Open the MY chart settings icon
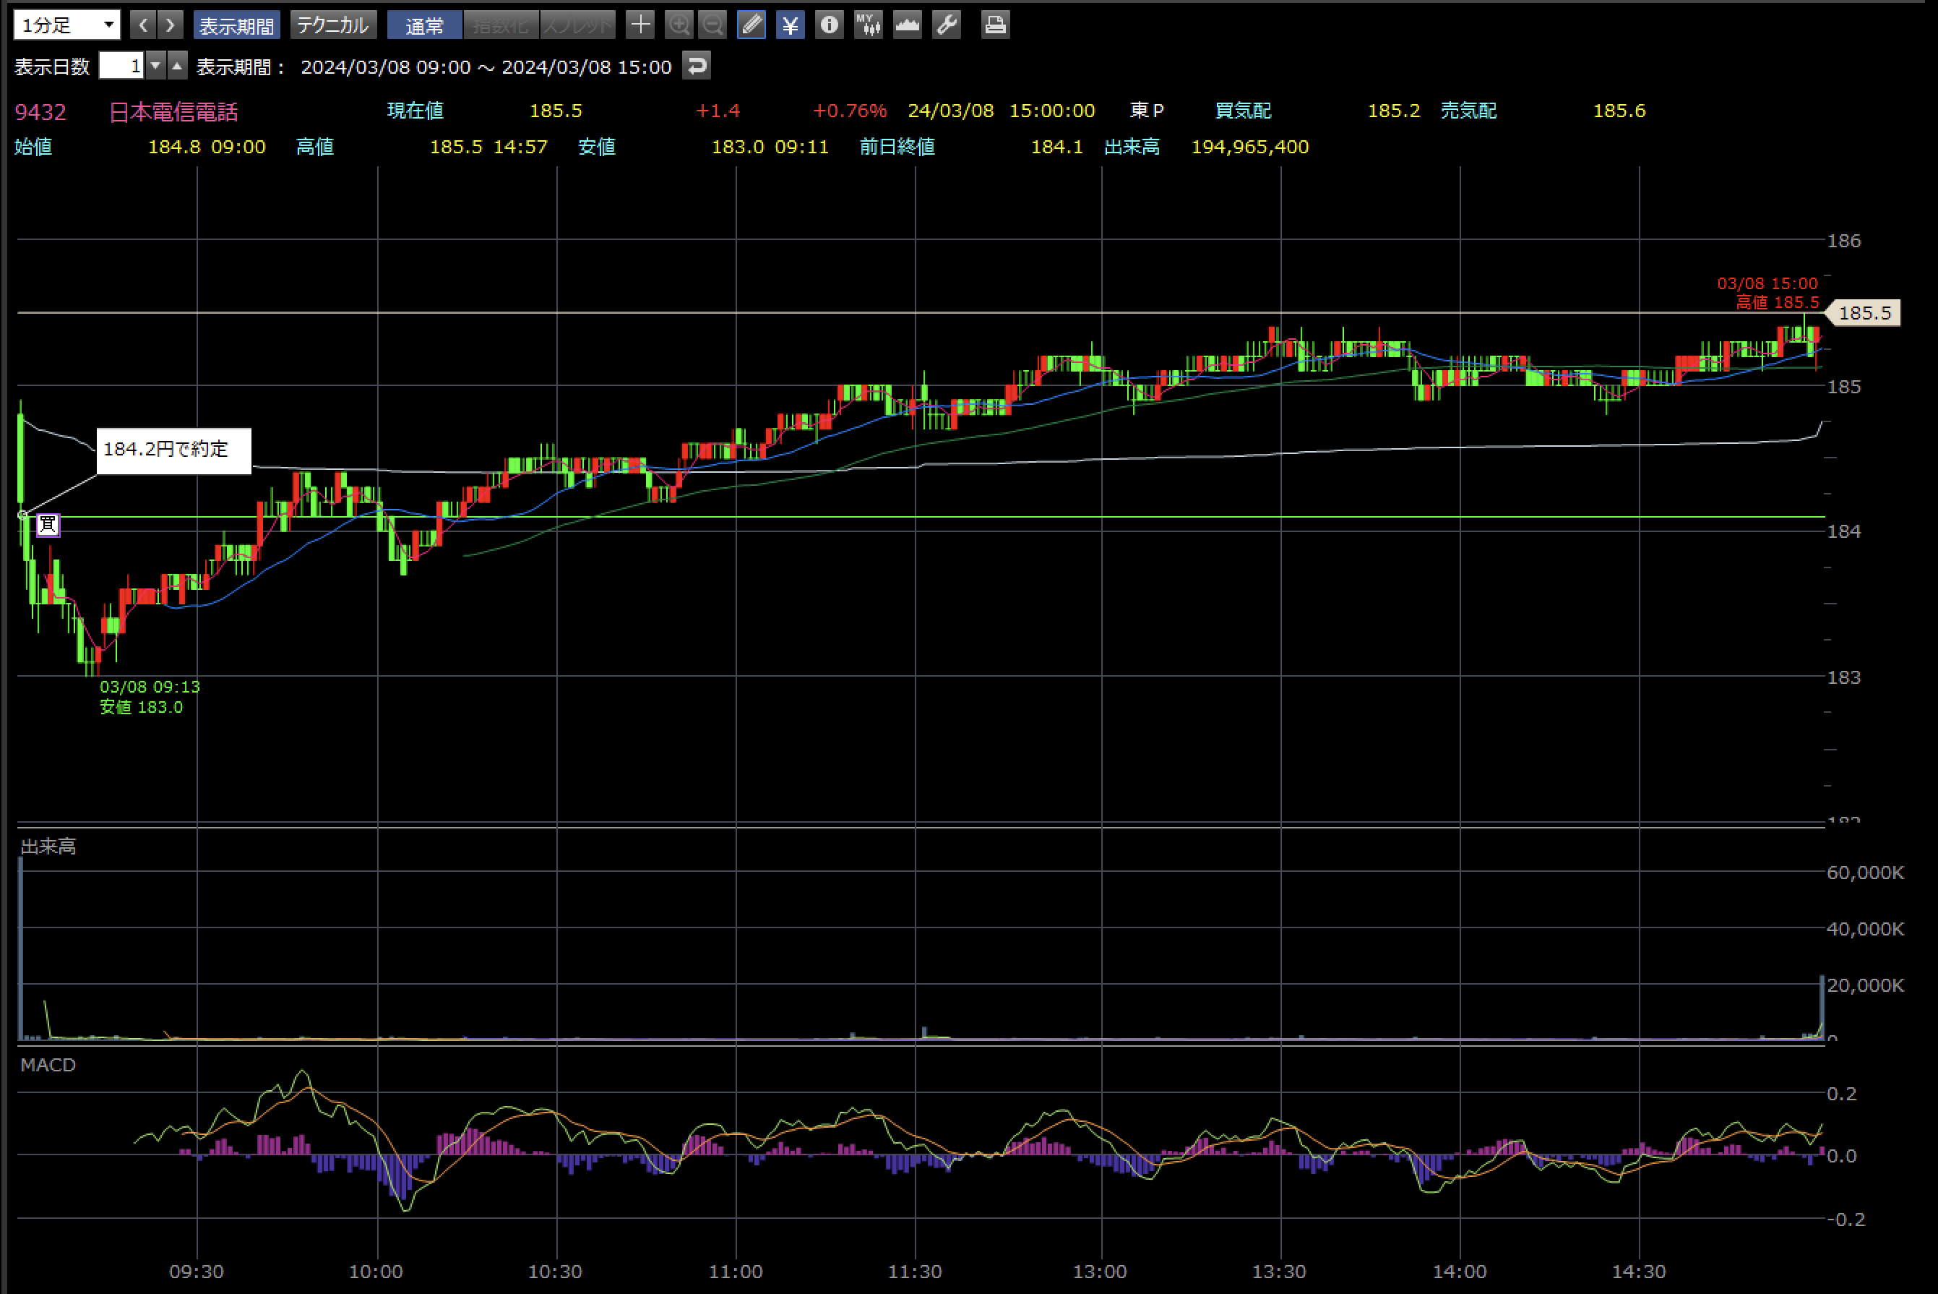Viewport: 1938px width, 1294px height. pyautogui.click(x=868, y=25)
